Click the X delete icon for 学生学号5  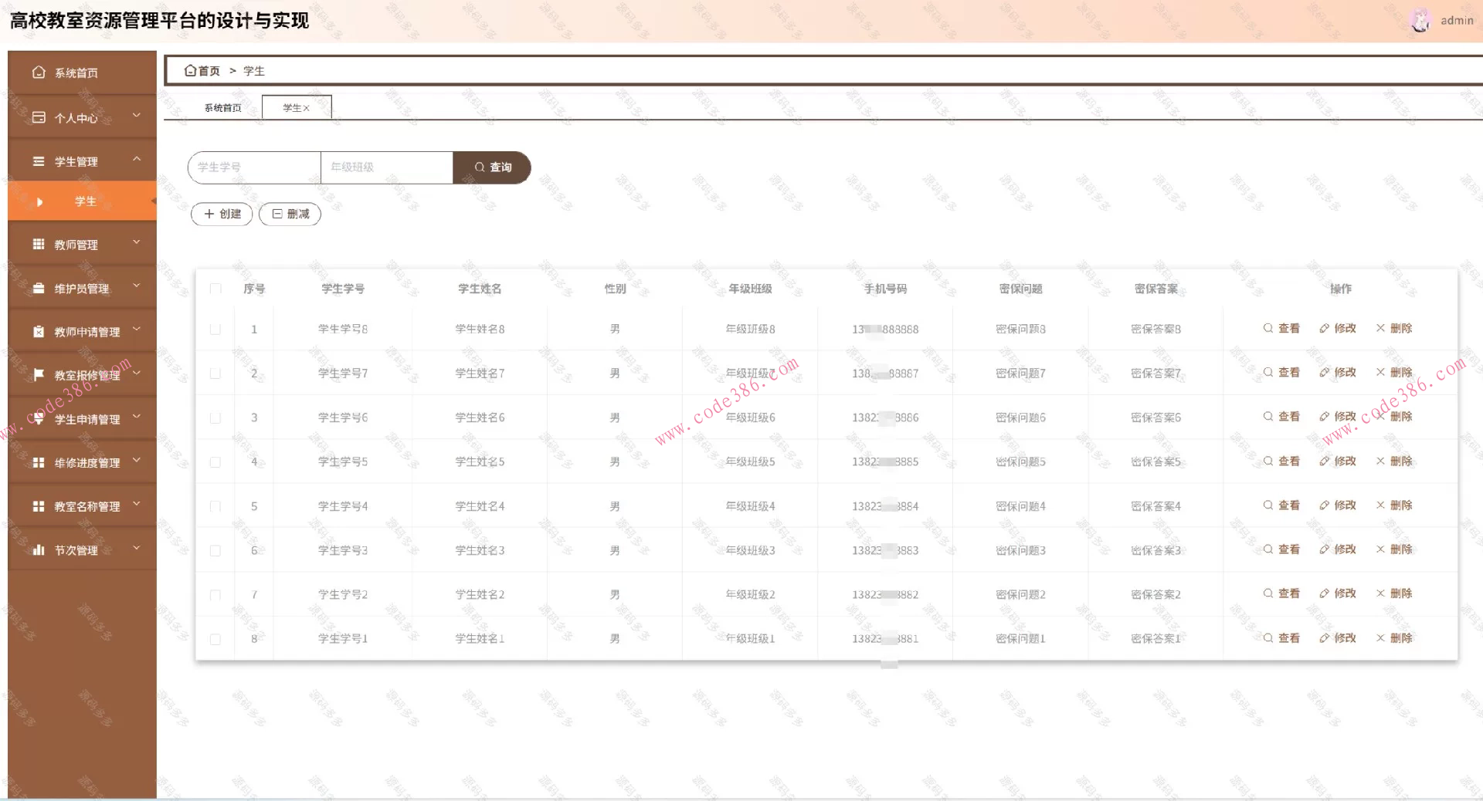coord(1380,461)
